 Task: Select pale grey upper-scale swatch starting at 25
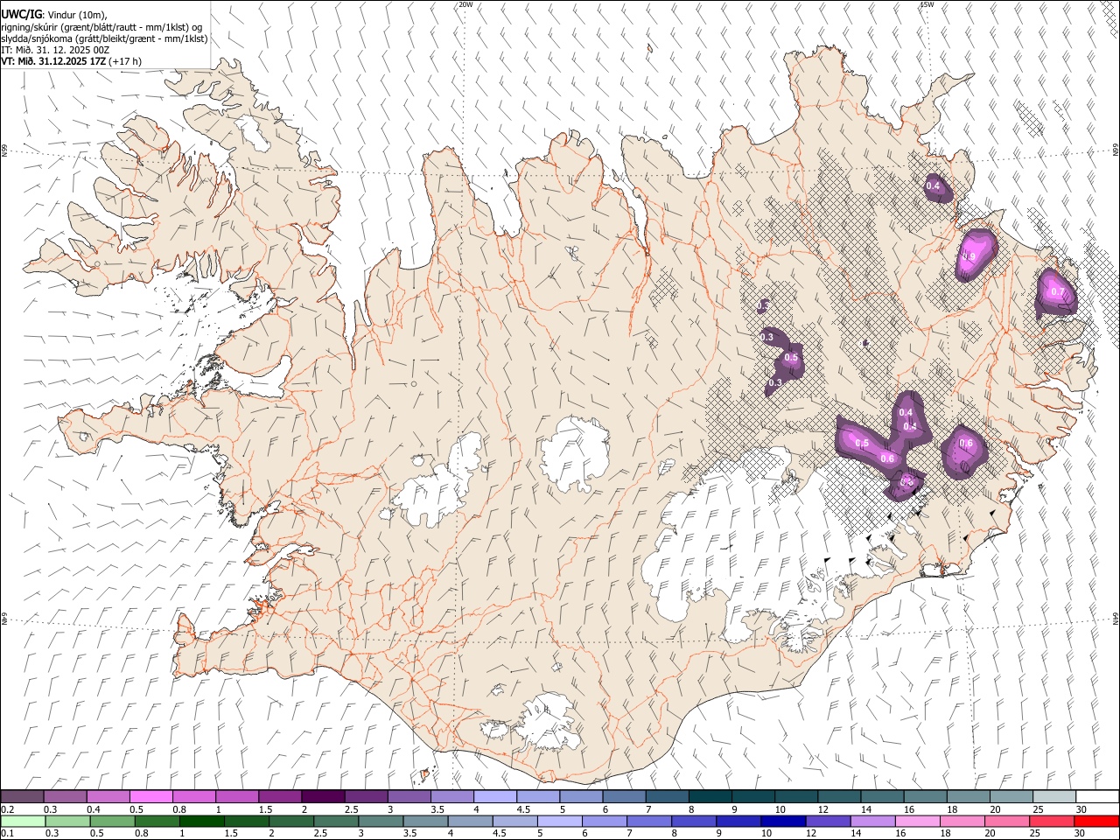[x=1055, y=796]
